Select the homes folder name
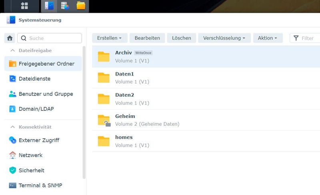This screenshot has width=320, height=195. [x=124, y=137]
